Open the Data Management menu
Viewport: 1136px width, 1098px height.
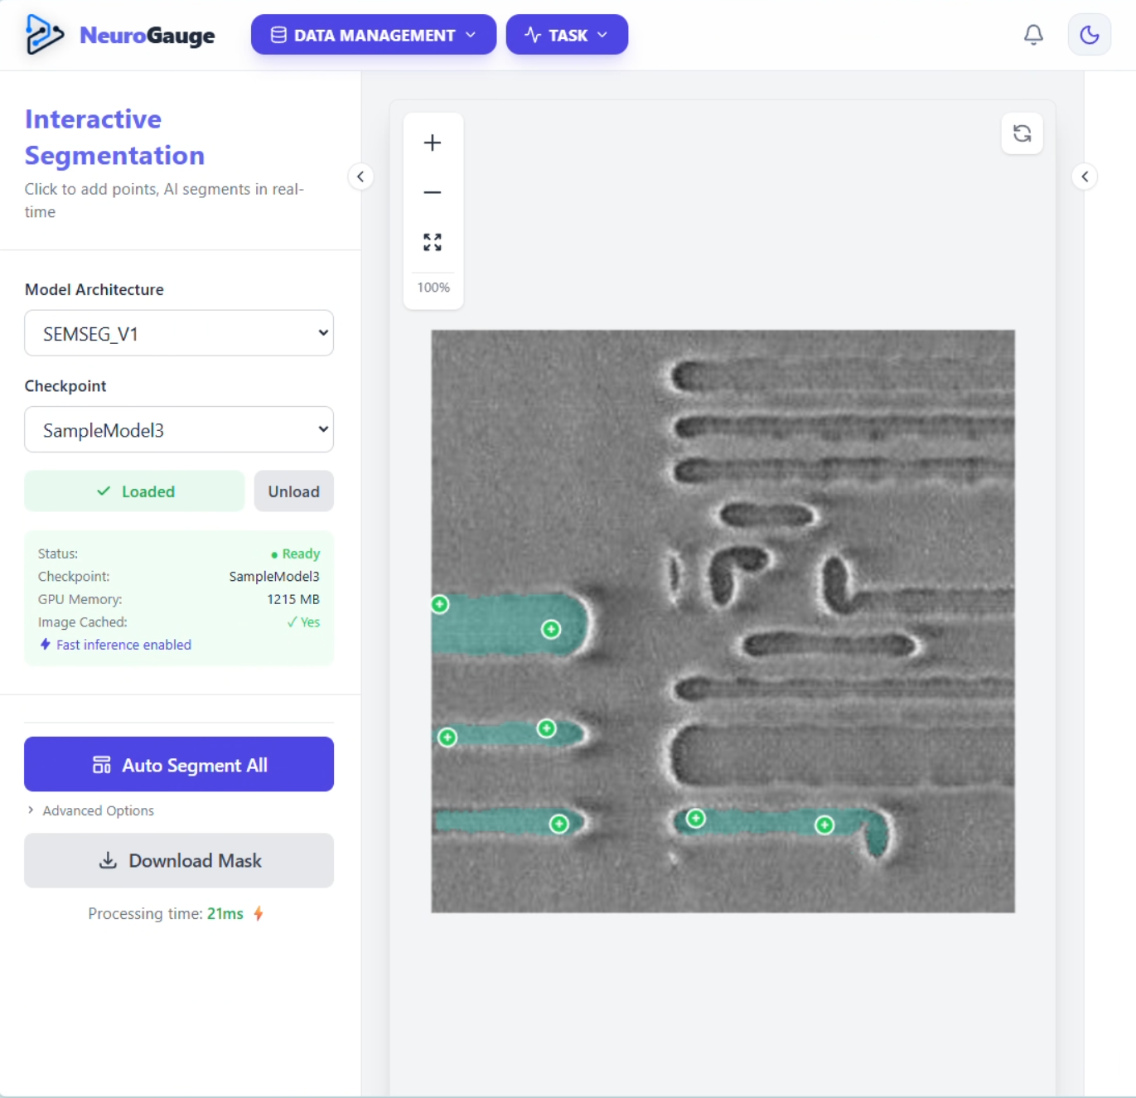tap(373, 35)
